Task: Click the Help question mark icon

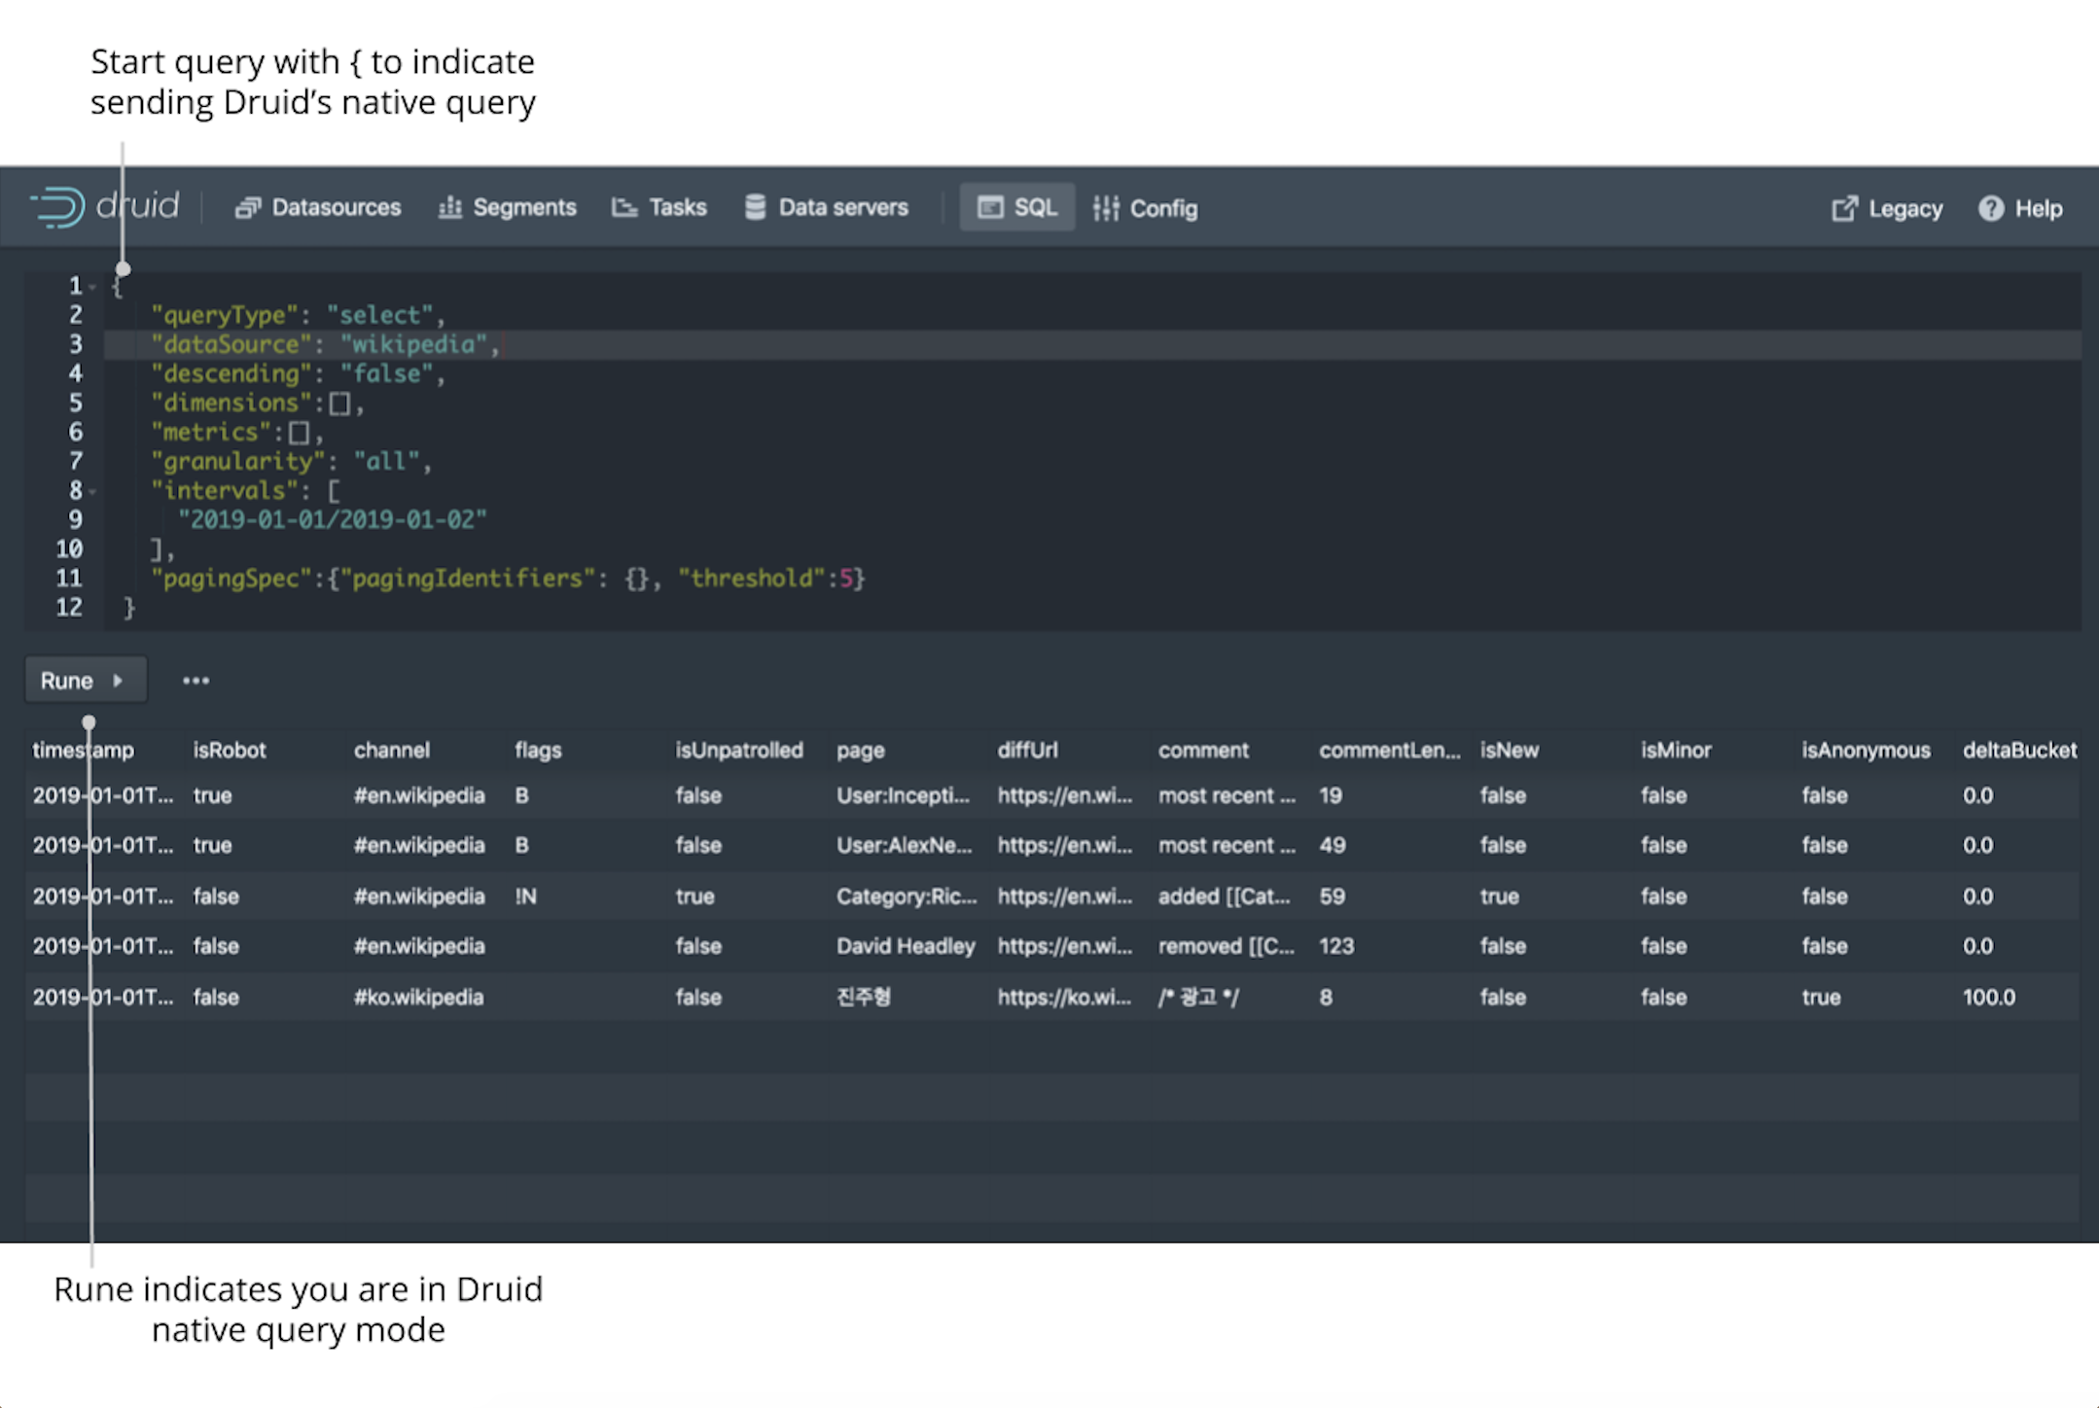Action: click(x=1990, y=209)
